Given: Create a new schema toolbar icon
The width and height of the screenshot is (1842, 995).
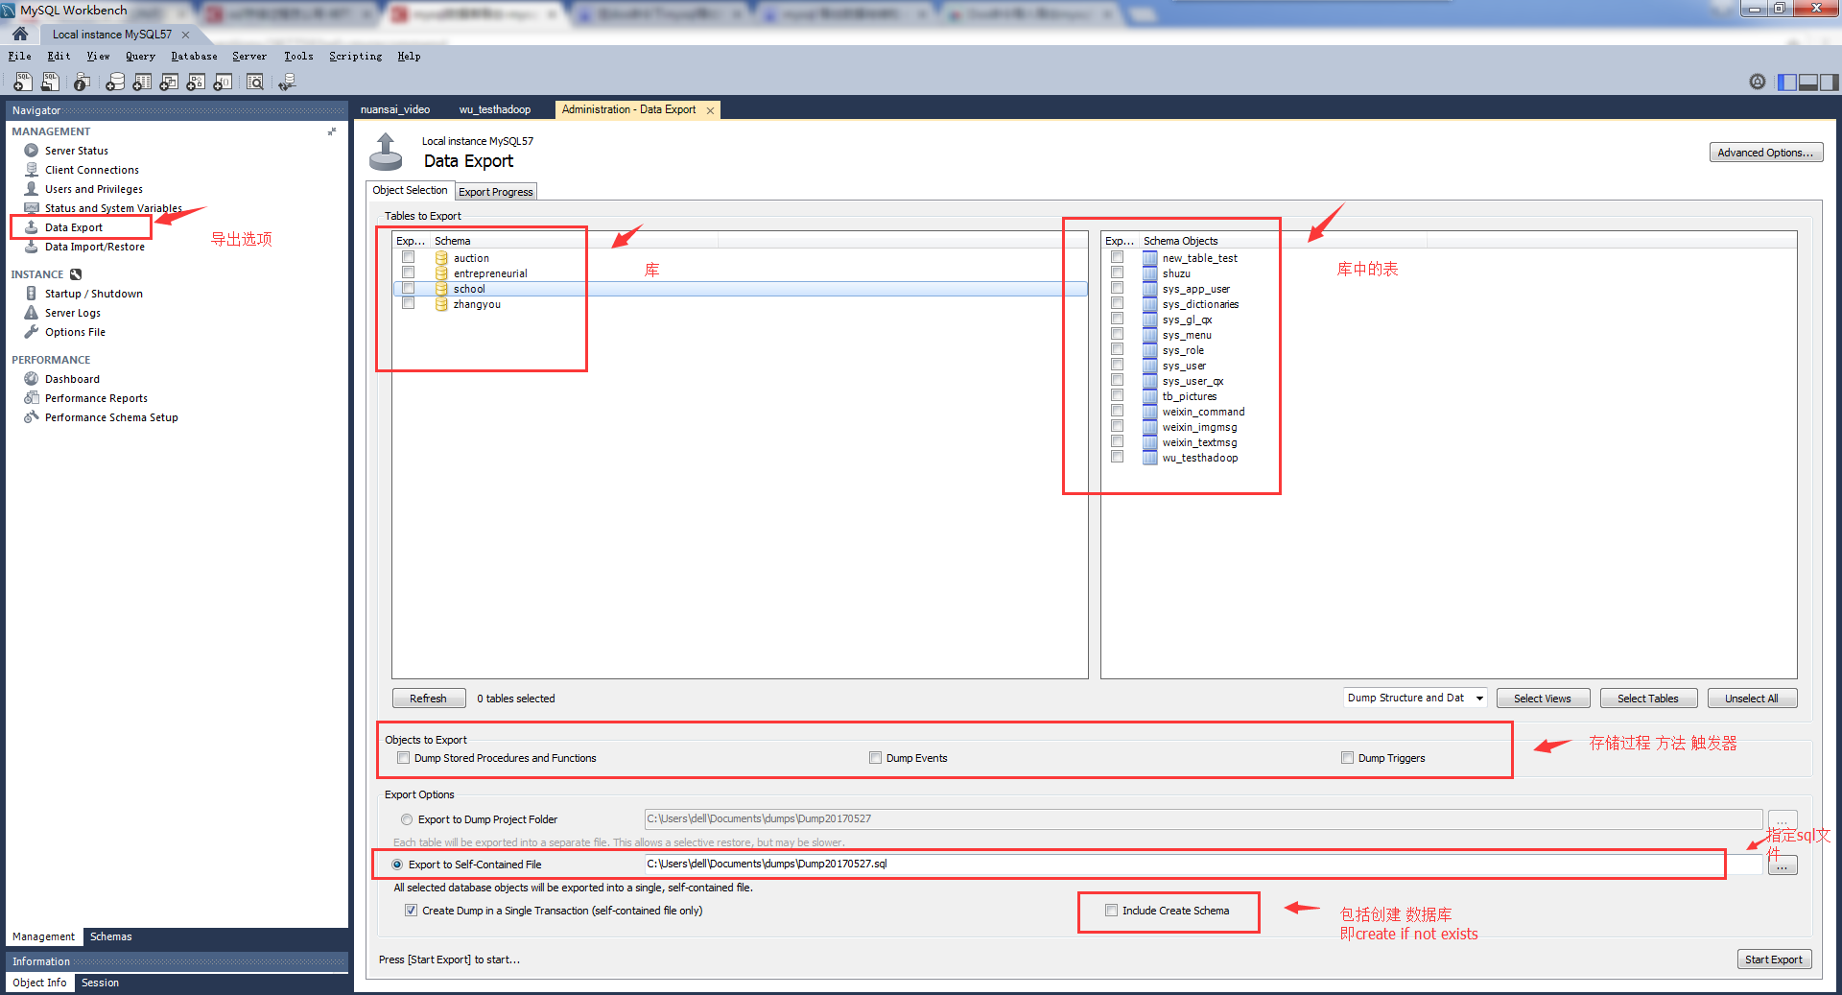Looking at the screenshot, I should click(115, 83).
